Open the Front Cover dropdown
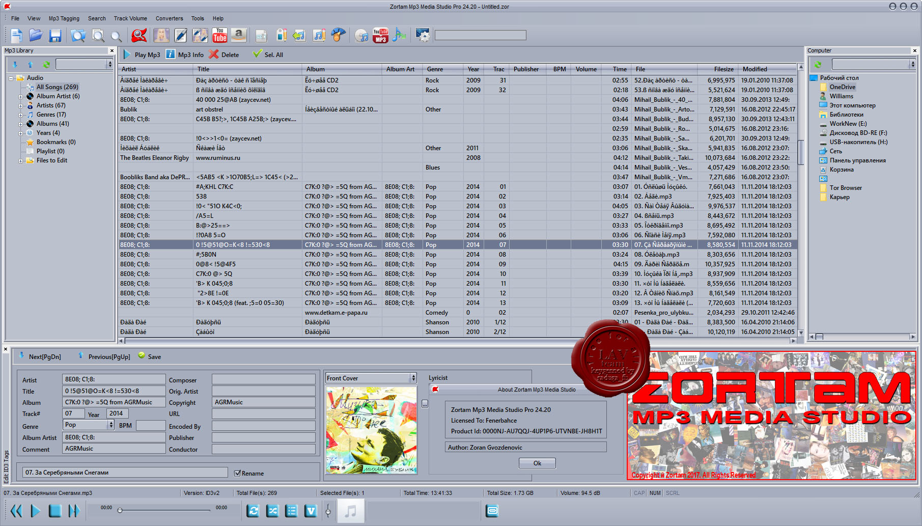Image resolution: width=922 pixels, height=526 pixels. click(x=413, y=378)
